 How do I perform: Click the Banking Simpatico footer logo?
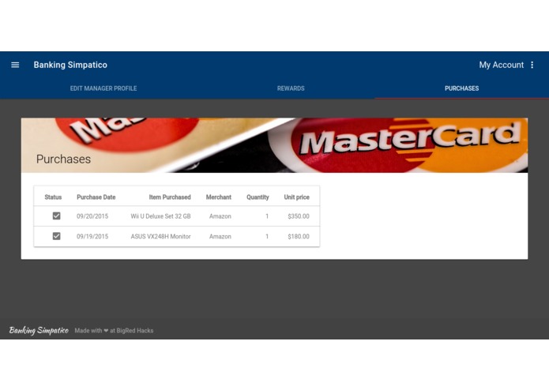click(39, 330)
